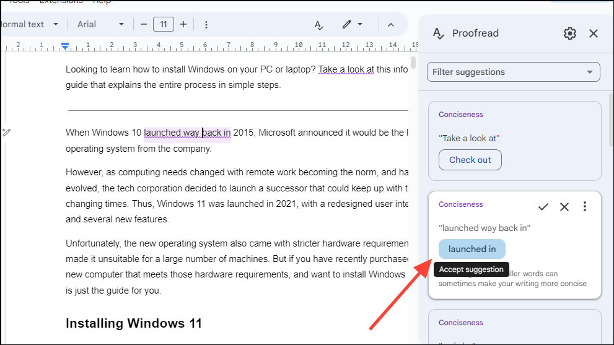Select the third Conciseness card at bottom
Viewport: 614px width, 345px height.
[514, 326]
